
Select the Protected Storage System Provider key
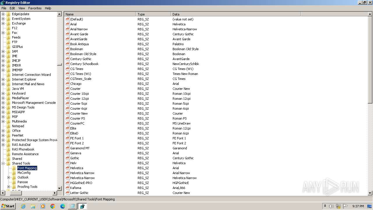click(34, 140)
